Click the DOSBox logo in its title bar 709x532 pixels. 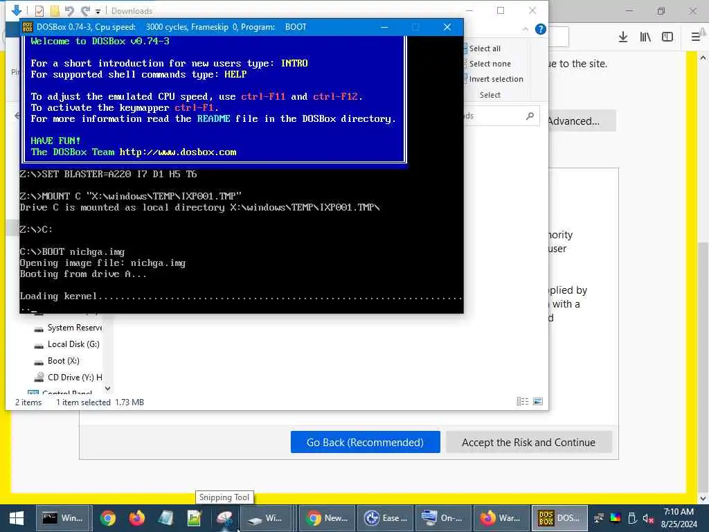28,27
